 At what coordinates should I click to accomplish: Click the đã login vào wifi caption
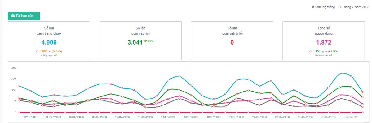(x=324, y=55)
